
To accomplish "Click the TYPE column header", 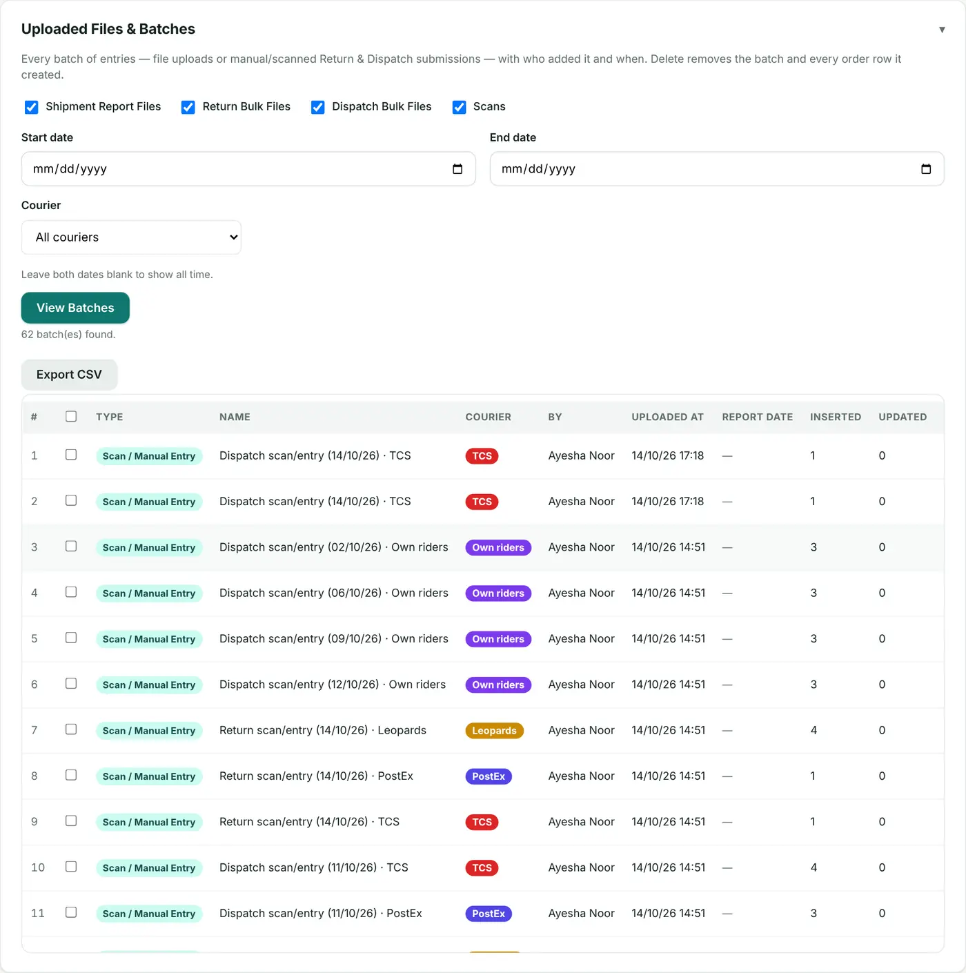I will tap(110, 417).
